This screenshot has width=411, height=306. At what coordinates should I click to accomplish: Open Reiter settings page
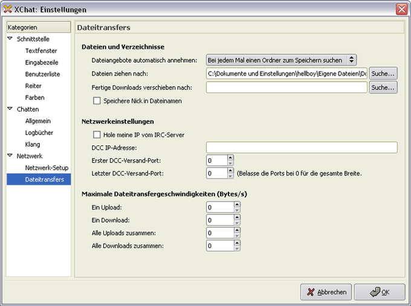(x=33, y=86)
